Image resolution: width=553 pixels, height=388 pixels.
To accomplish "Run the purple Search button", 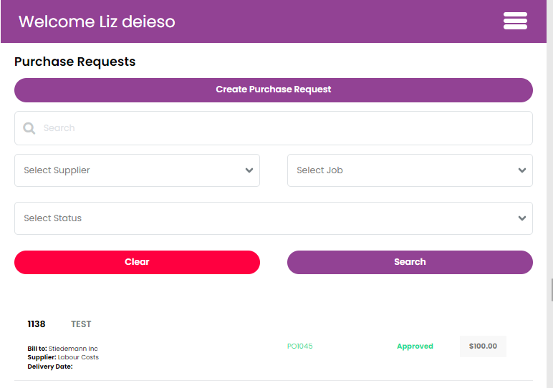I will click(x=410, y=262).
